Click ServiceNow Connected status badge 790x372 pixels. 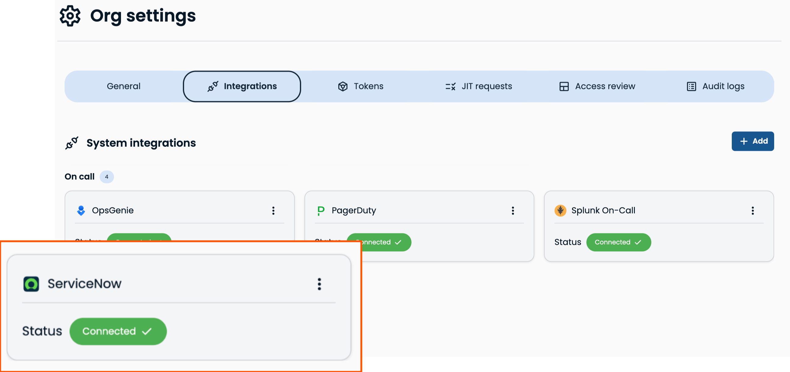(118, 331)
